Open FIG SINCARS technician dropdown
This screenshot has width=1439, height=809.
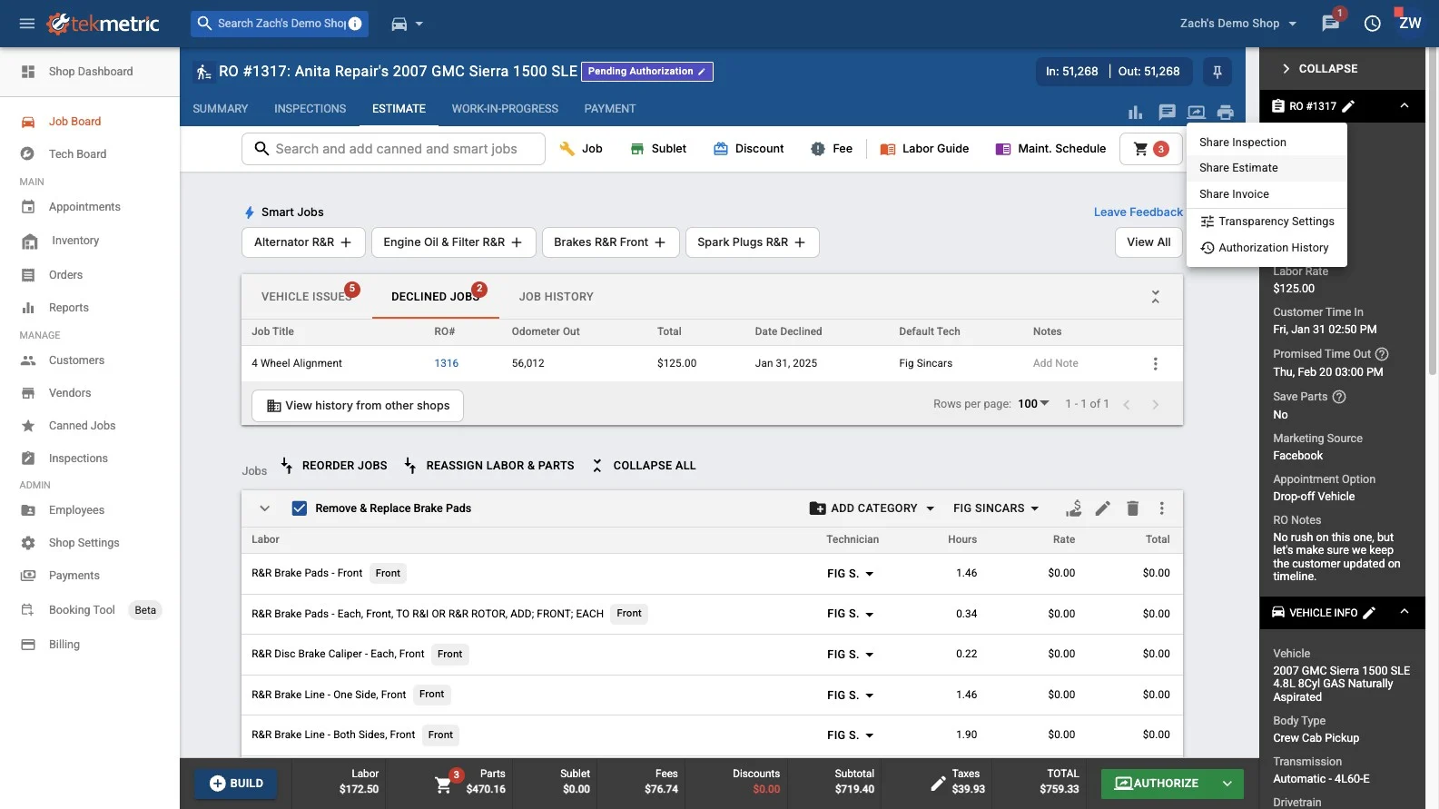pos(996,508)
